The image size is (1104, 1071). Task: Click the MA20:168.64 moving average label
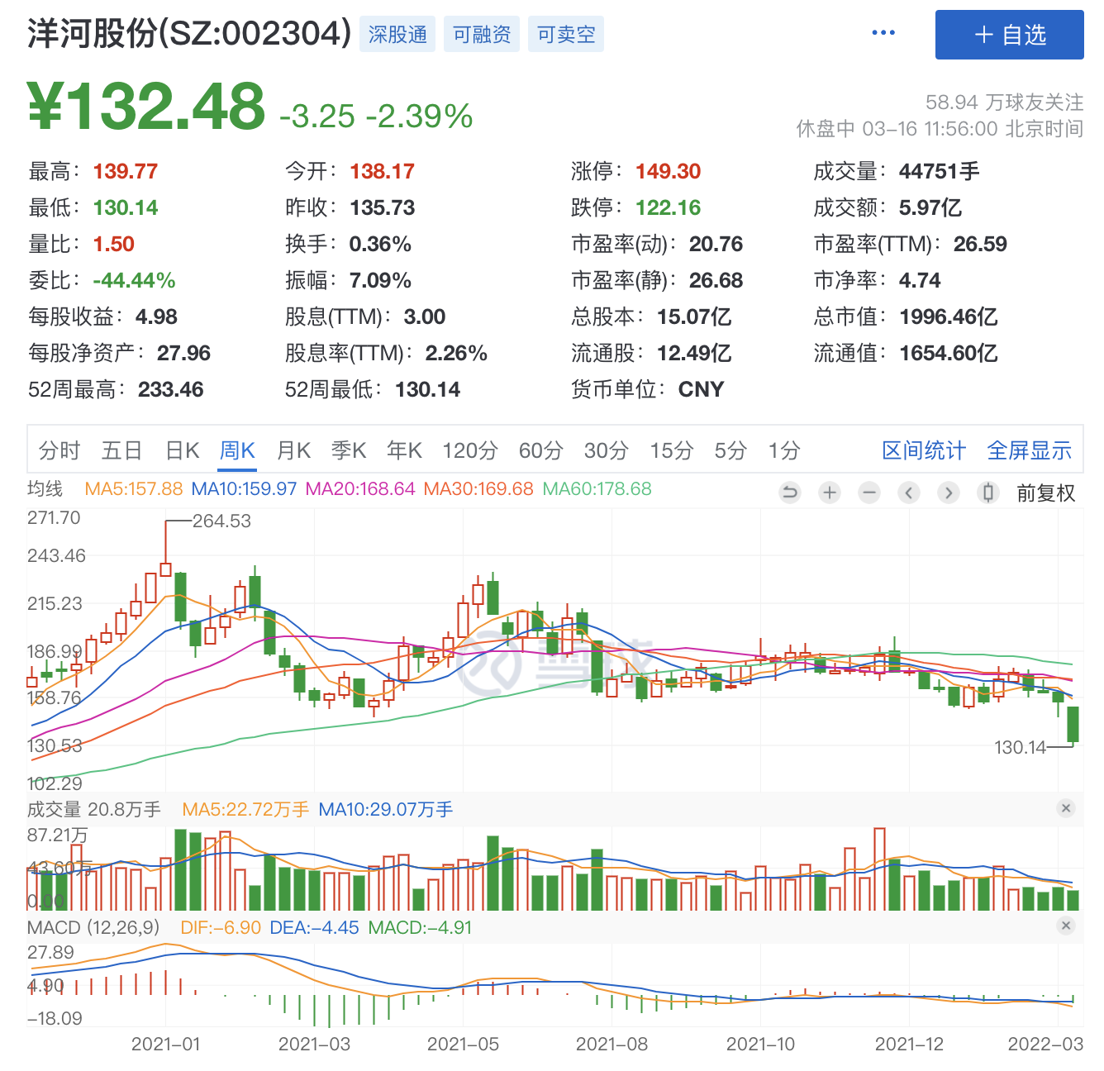[x=360, y=488]
